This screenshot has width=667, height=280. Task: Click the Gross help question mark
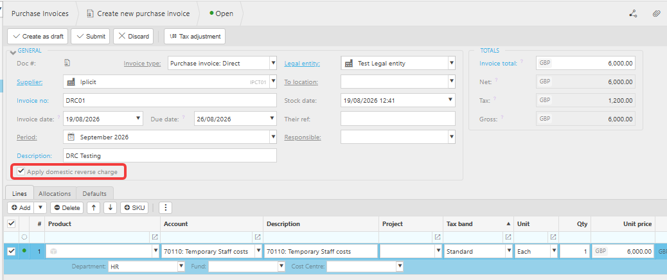point(502,118)
